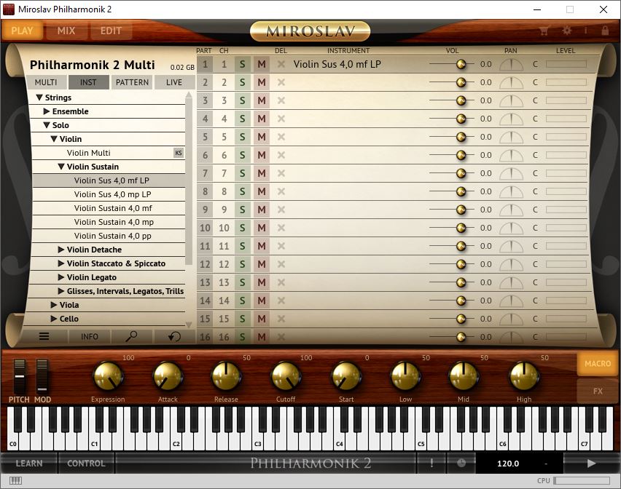Adjust the MOD wheel
The height and width of the screenshot is (489, 621).
(42, 376)
